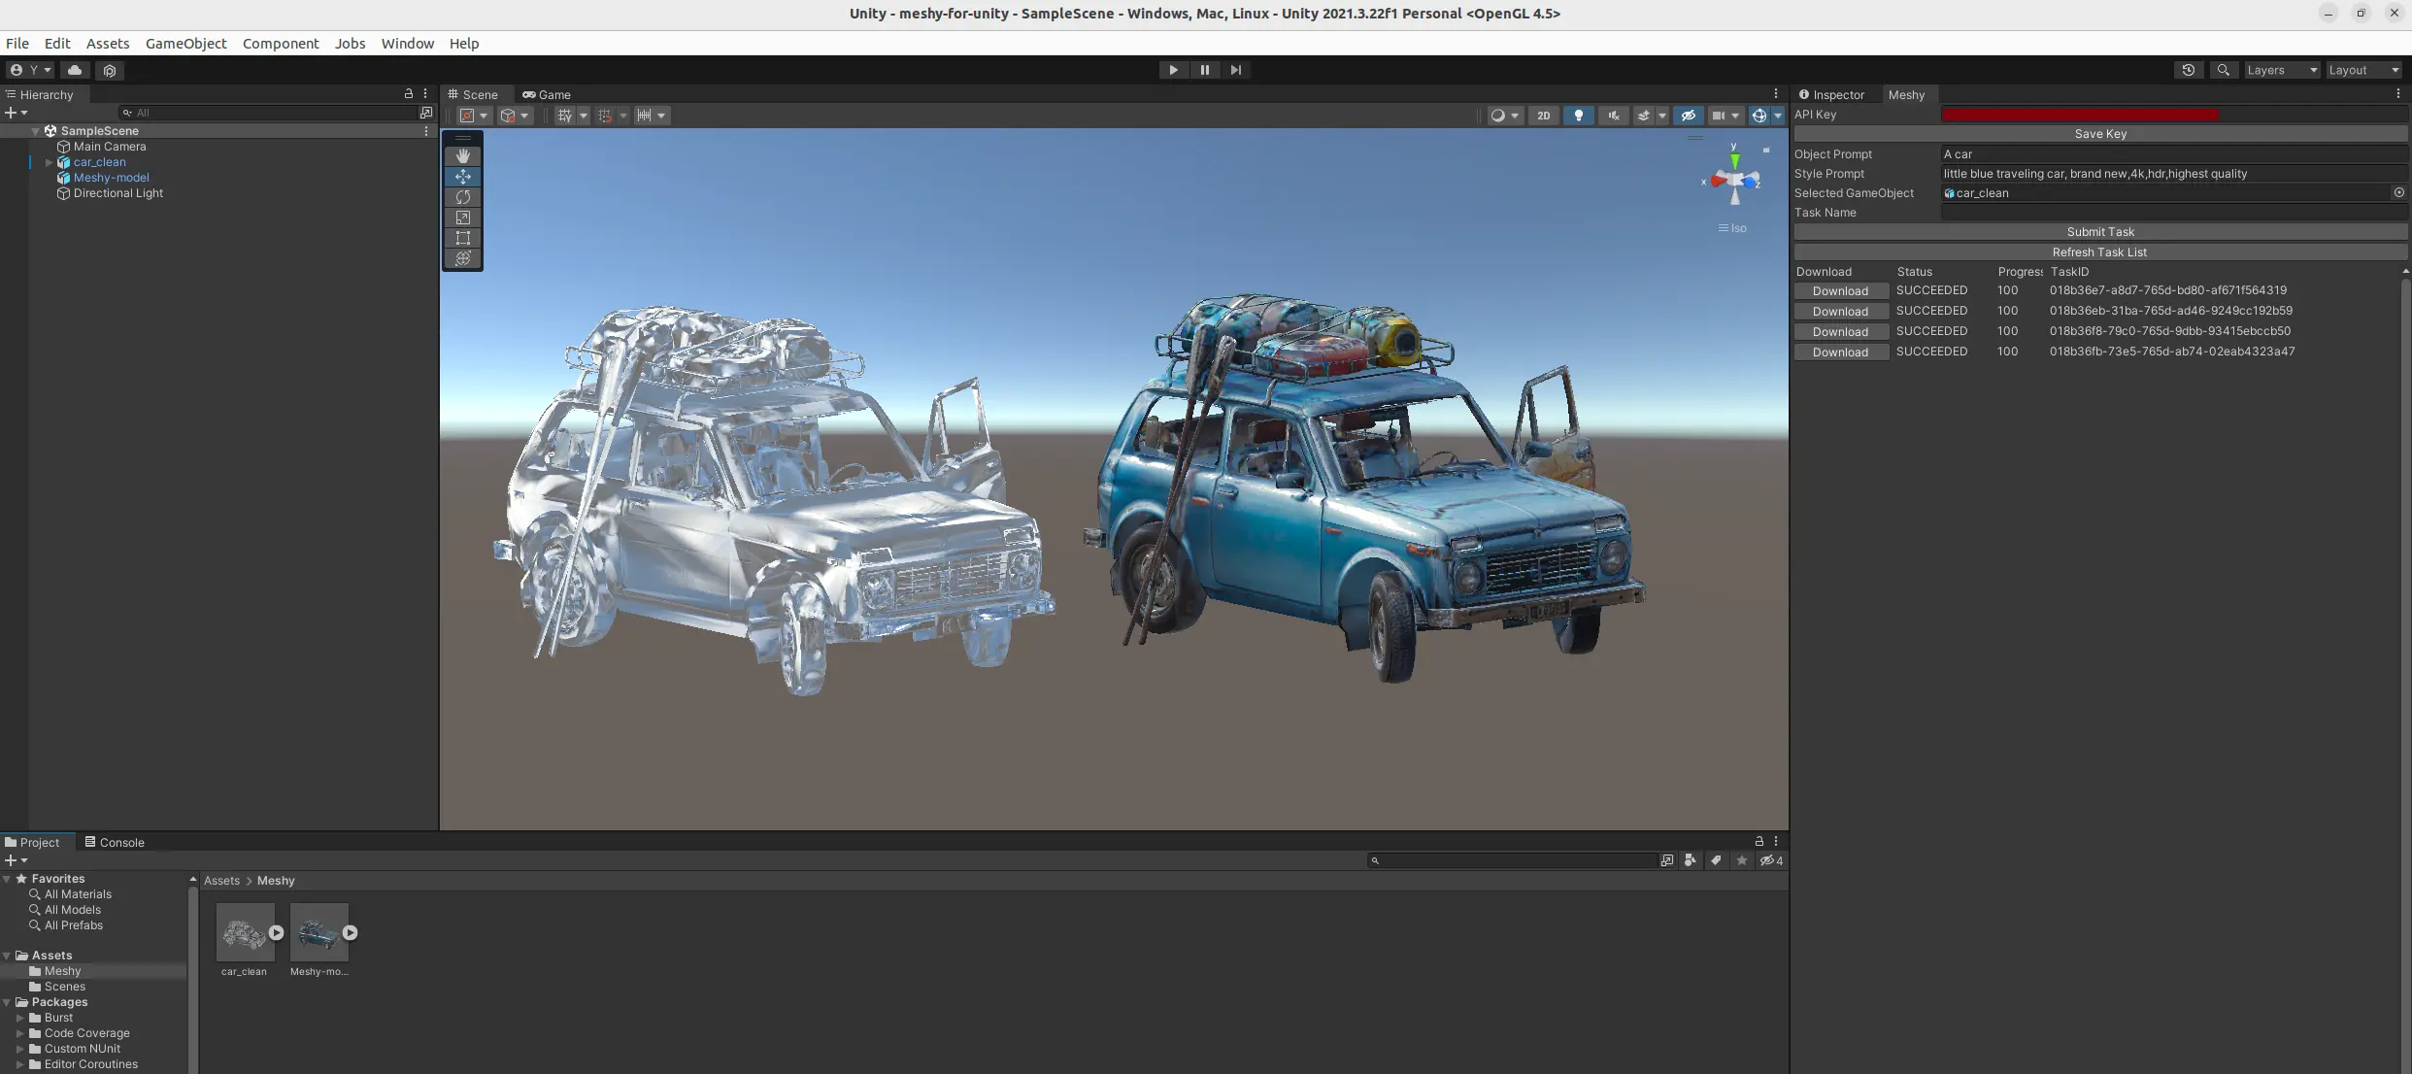
Task: Select the Move tool
Action: pyautogui.click(x=463, y=177)
